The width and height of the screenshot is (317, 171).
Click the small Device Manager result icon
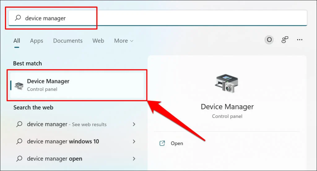point(19,86)
